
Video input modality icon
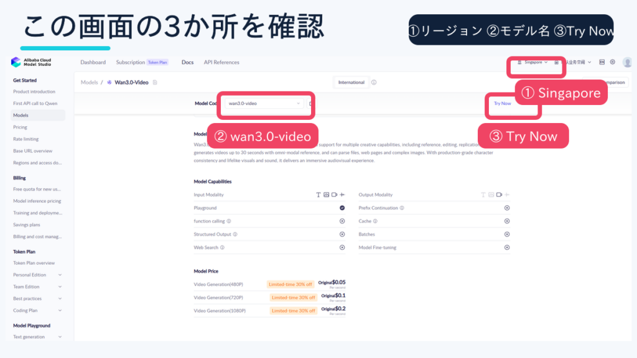pos(334,195)
